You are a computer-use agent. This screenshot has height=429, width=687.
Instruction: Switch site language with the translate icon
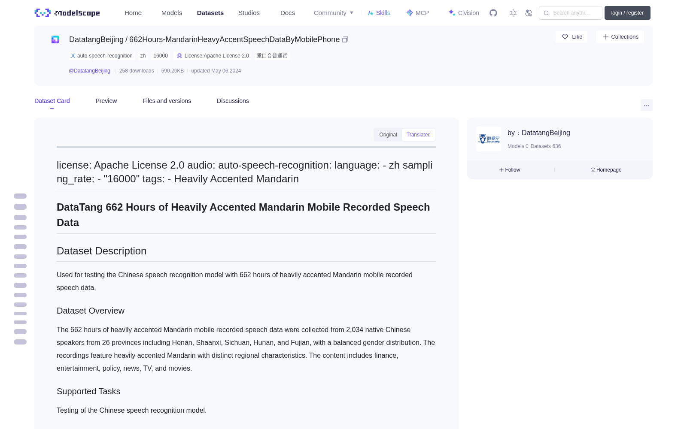click(x=529, y=13)
